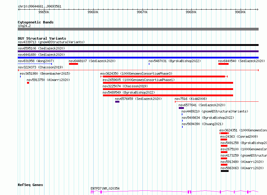267x195 pixels.
Task: Open nsv6576459 (Sedlazeck2020) label
Action: [138, 99]
